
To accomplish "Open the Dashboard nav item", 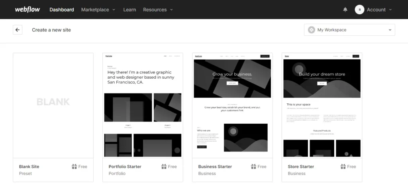I will pyautogui.click(x=62, y=10).
